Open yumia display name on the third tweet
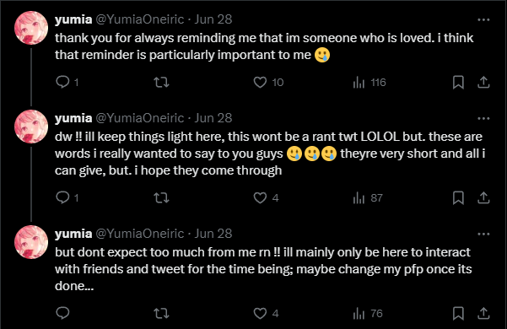 [73, 234]
